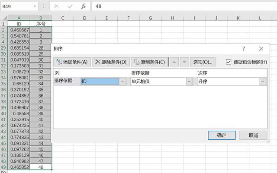Click the Insert Function fx icon
Screen dimensions: 277x173
tap(83, 6)
